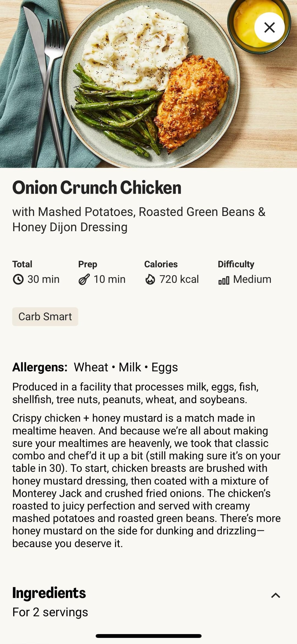Tap the 720 kcal value
The image size is (297, 644).
click(179, 279)
